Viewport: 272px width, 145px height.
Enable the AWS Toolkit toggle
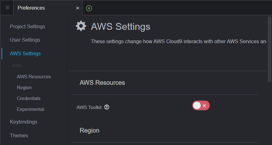point(201,105)
